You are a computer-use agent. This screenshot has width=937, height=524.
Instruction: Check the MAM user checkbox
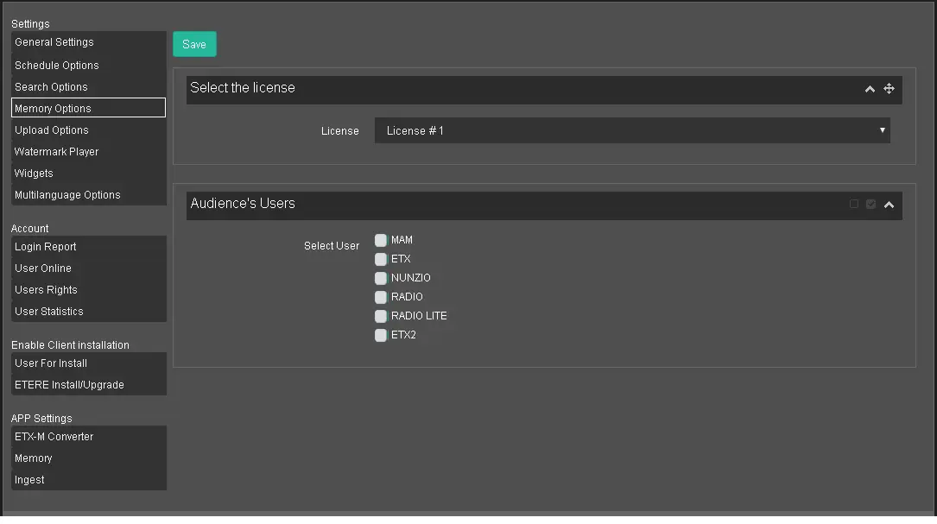pos(381,241)
